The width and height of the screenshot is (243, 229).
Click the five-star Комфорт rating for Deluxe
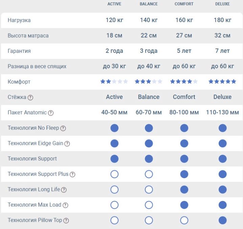click(x=222, y=82)
